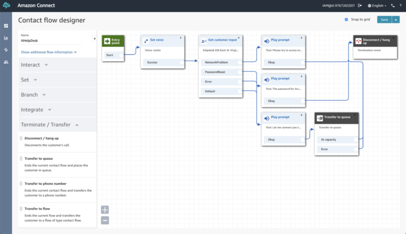Select the Transfer to flow palette item
406x234 pixels.
tap(57, 215)
